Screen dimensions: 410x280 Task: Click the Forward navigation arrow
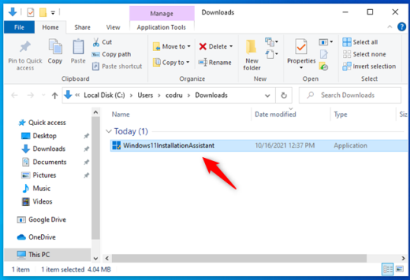[x=30, y=95]
